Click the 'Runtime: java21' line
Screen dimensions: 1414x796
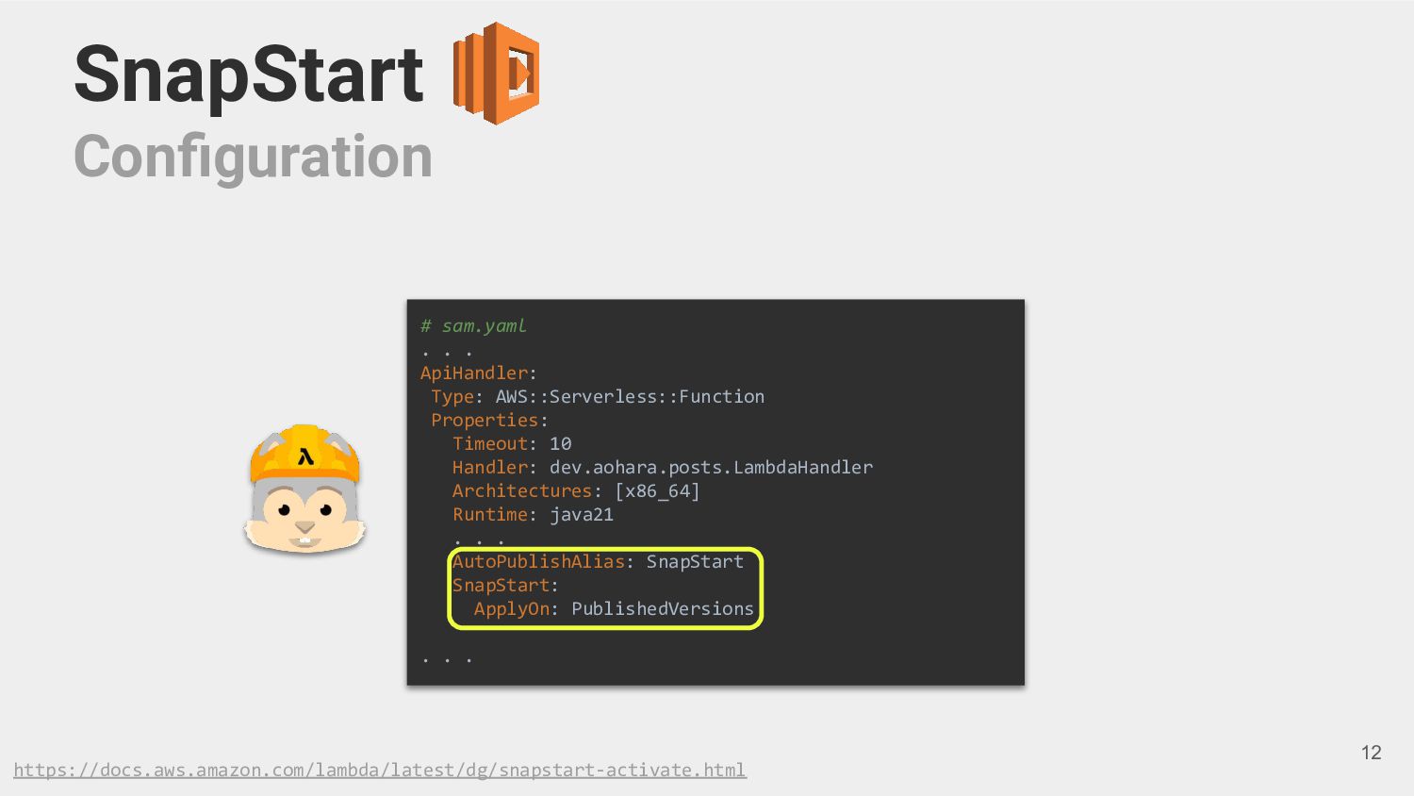(533, 514)
